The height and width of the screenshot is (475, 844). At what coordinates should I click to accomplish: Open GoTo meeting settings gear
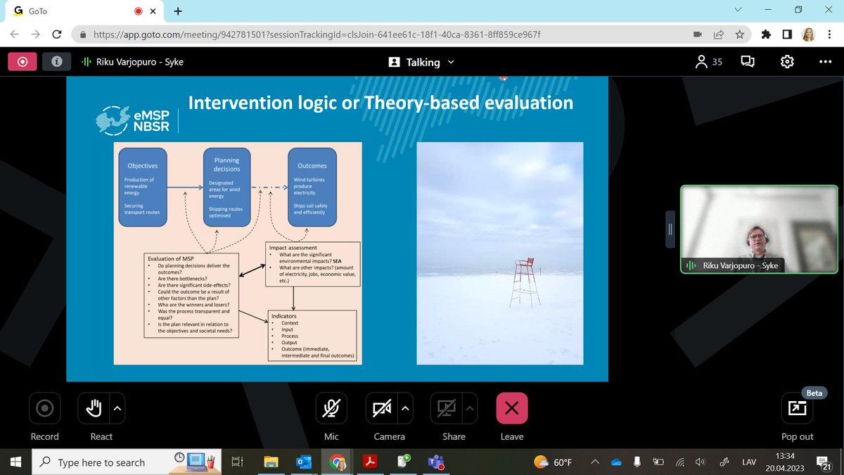click(x=787, y=62)
